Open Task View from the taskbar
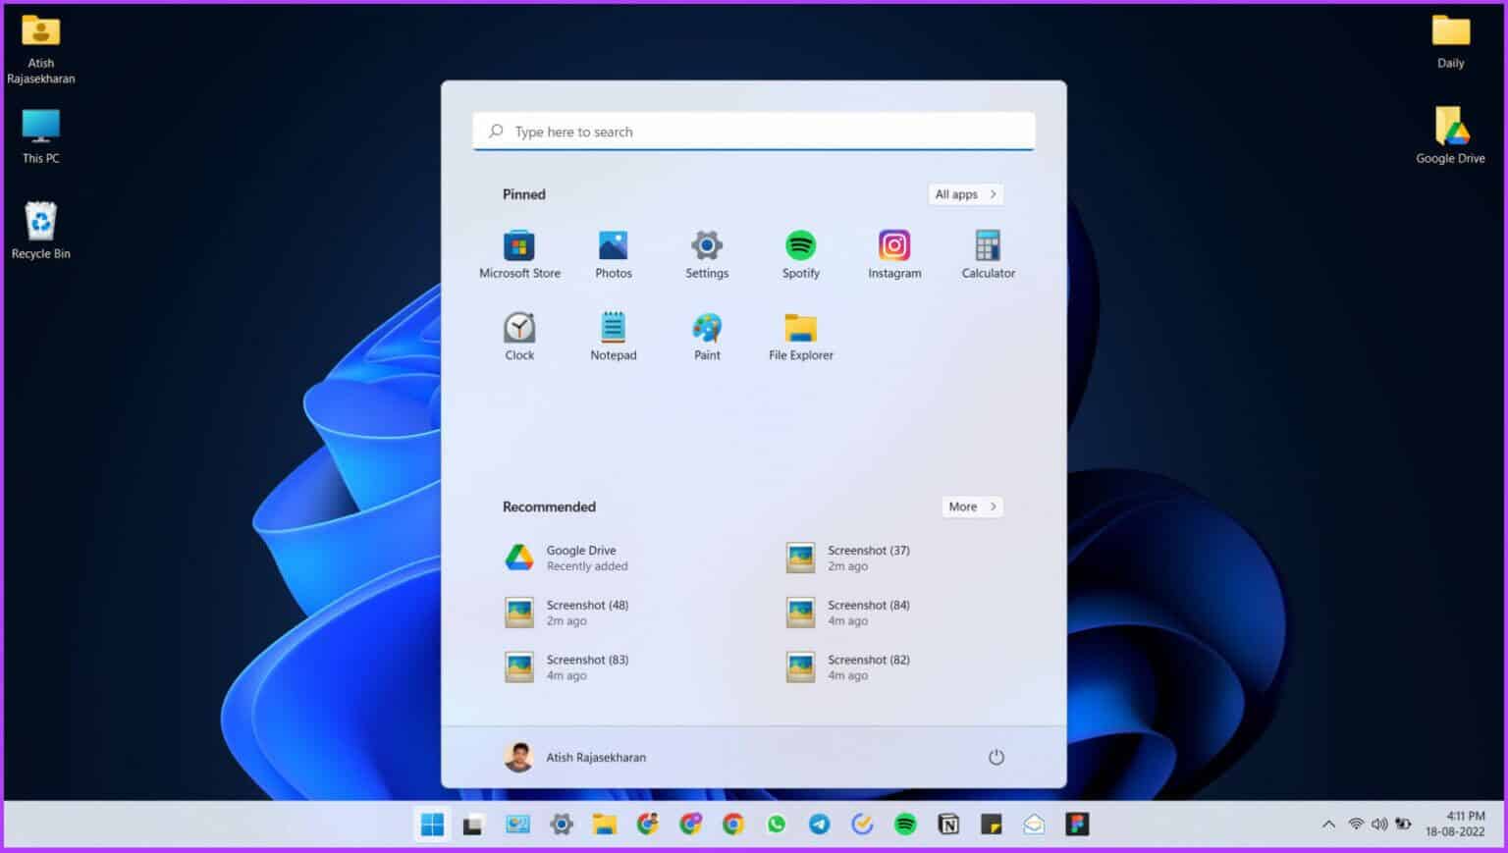 point(473,825)
